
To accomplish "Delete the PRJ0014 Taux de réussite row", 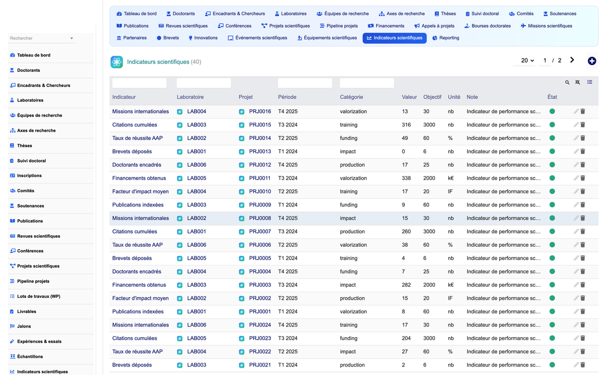I will 583,138.
